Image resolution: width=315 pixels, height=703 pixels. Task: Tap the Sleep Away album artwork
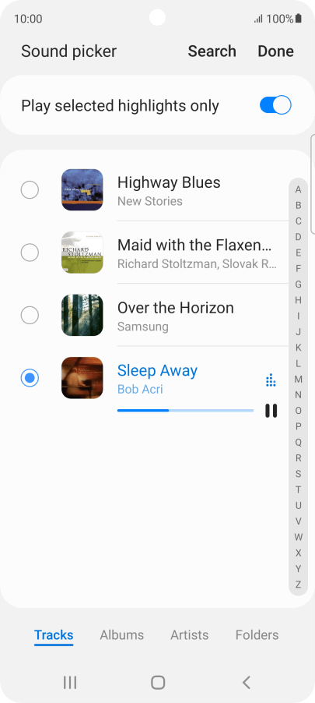(x=82, y=378)
